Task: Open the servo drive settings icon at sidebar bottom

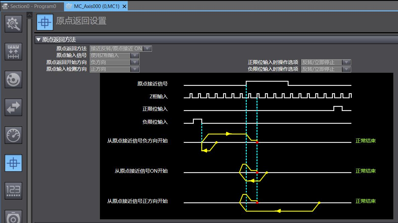Action: [13, 216]
